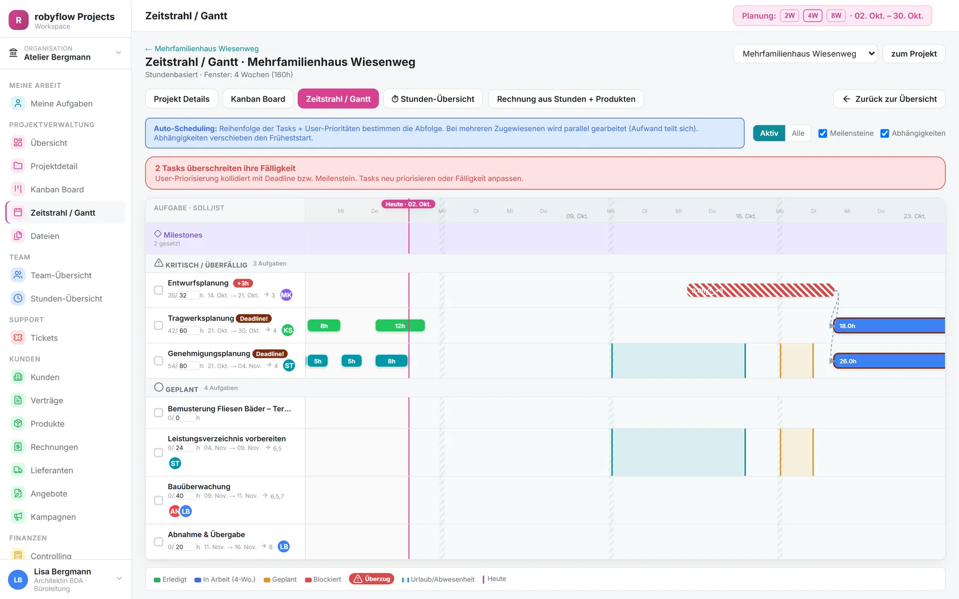The image size is (959, 599).
Task: Click the Angebote icon in sidebar
Action: click(x=18, y=494)
